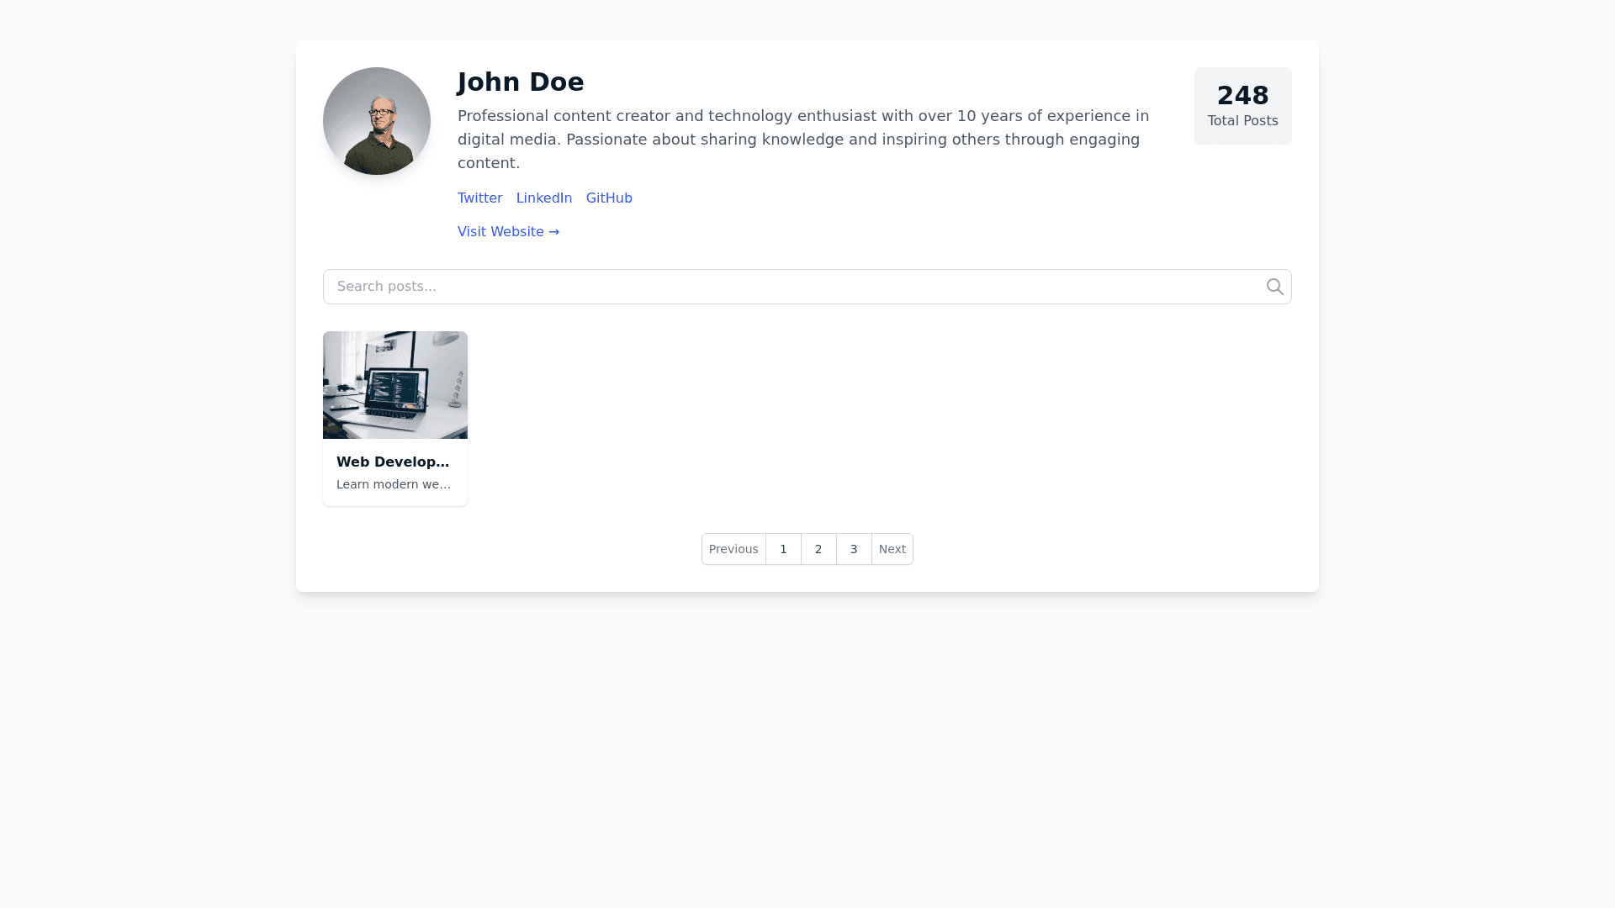1615x908 pixels.
Task: Click the 248 Total Posts counter
Action: [1242, 105]
